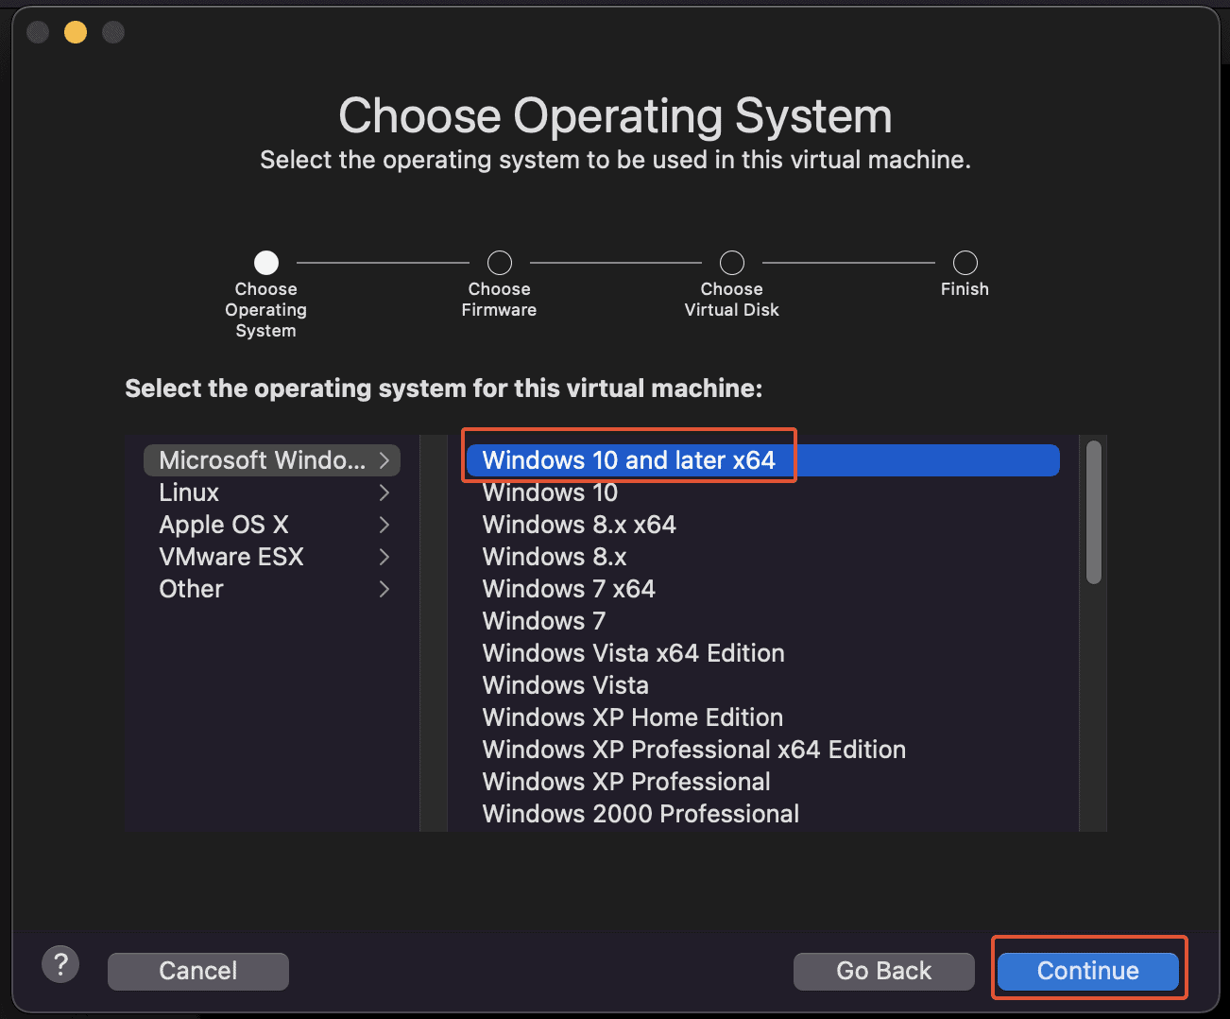The image size is (1230, 1019).
Task: Click the Choose Operating System step circle
Action: pos(266,262)
